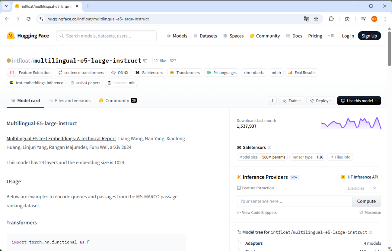This screenshot has height=251, width=392.
Task: Open the additional navigation menu icon
Action: (x=331, y=36)
